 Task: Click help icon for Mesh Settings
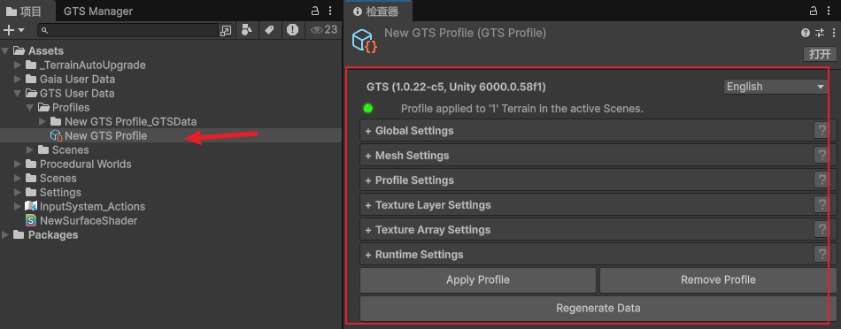click(822, 156)
